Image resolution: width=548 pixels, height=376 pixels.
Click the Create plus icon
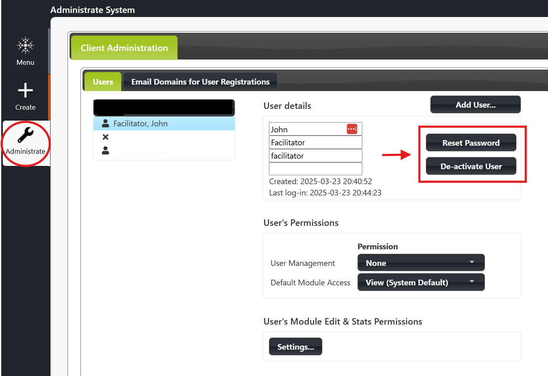coord(25,90)
